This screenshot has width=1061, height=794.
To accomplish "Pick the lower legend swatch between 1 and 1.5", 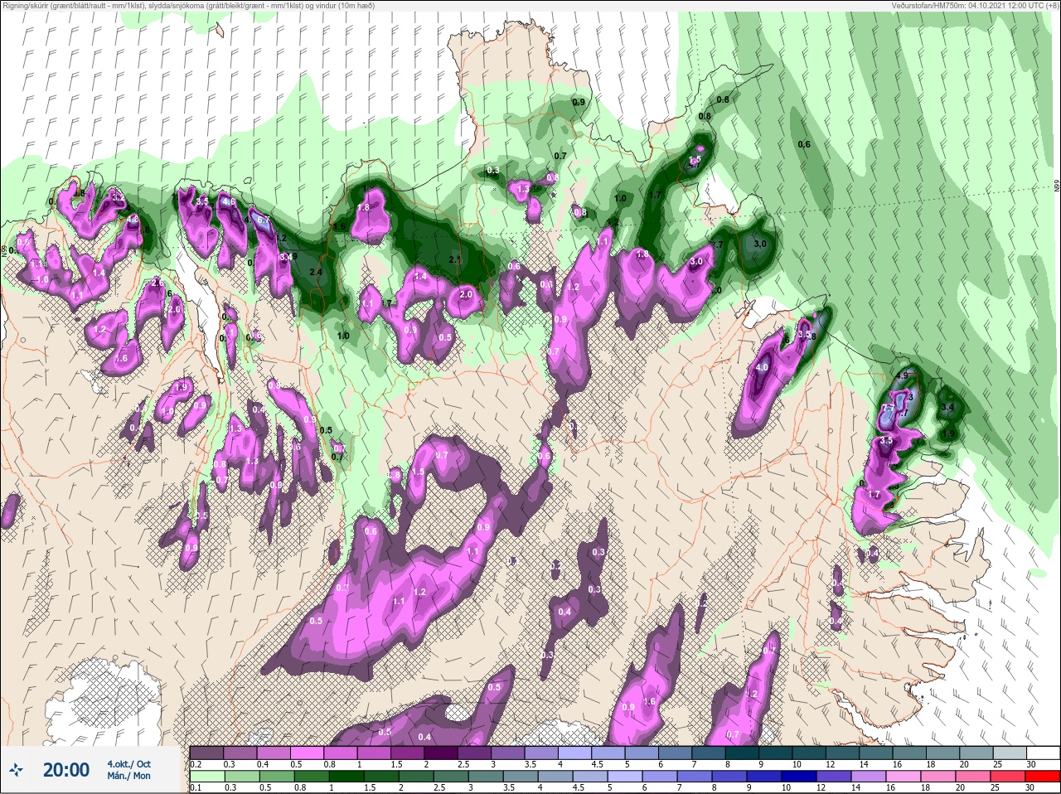I will (346, 776).
